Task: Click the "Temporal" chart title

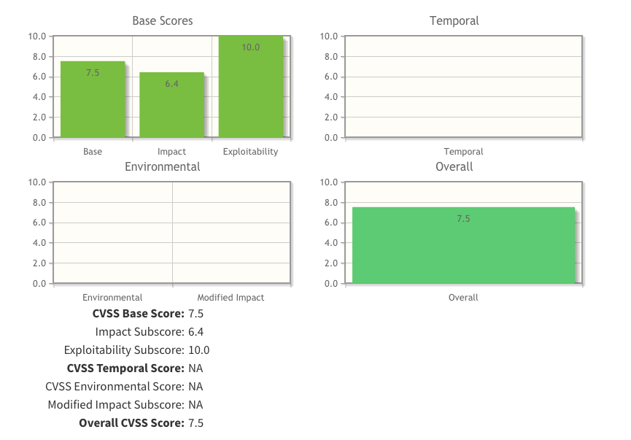Action: click(454, 21)
